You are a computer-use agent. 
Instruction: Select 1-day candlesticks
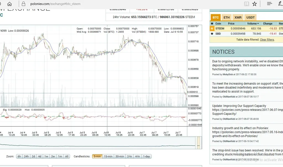(x=146, y=156)
